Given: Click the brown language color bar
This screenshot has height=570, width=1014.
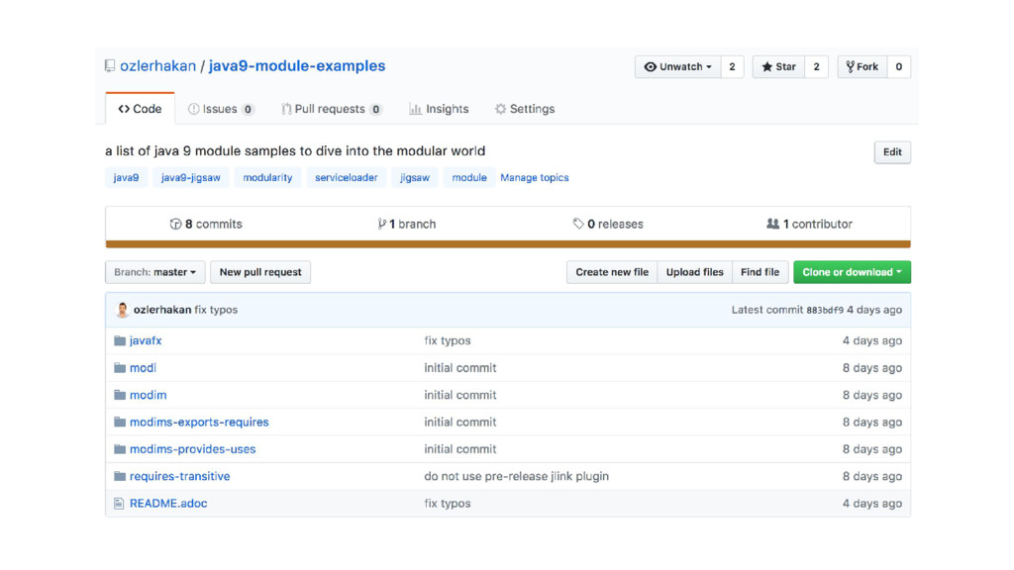Looking at the screenshot, I should click(507, 243).
